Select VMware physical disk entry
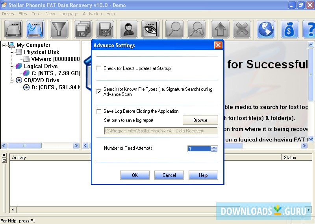The image size is (315, 224). pos(52,59)
